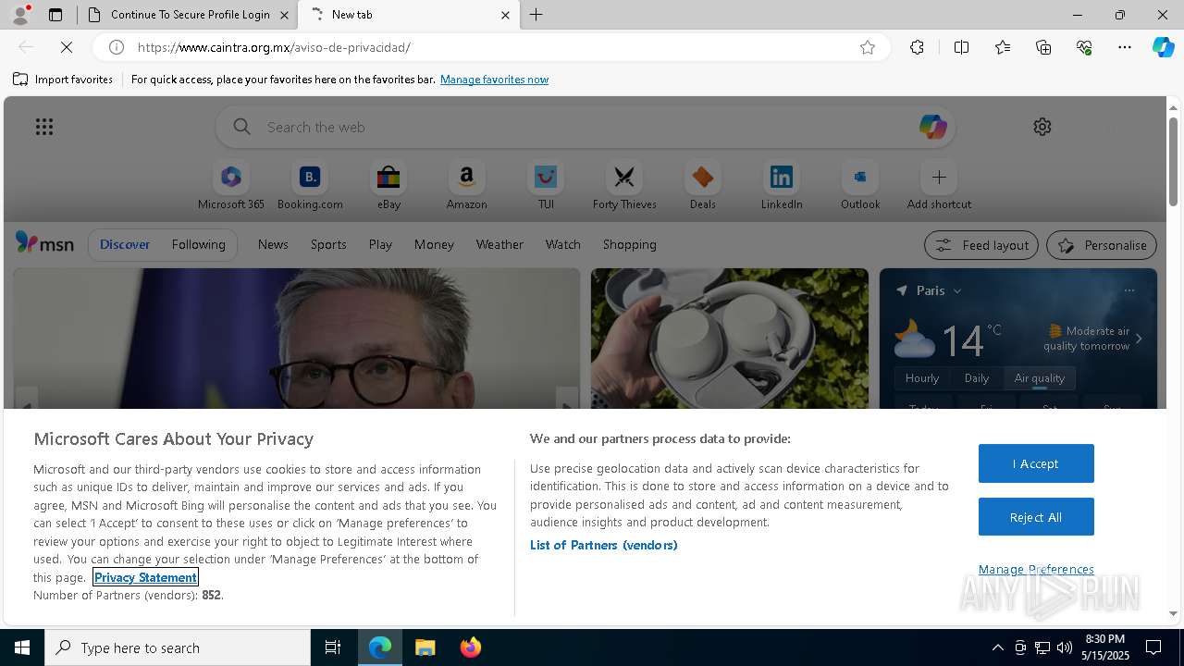The height and width of the screenshot is (666, 1184).
Task: Open page settings gear icon
Action: 1042,127
